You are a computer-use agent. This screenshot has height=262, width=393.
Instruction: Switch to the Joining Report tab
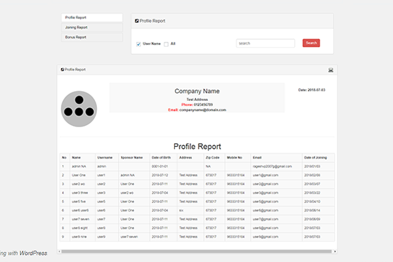click(92, 28)
